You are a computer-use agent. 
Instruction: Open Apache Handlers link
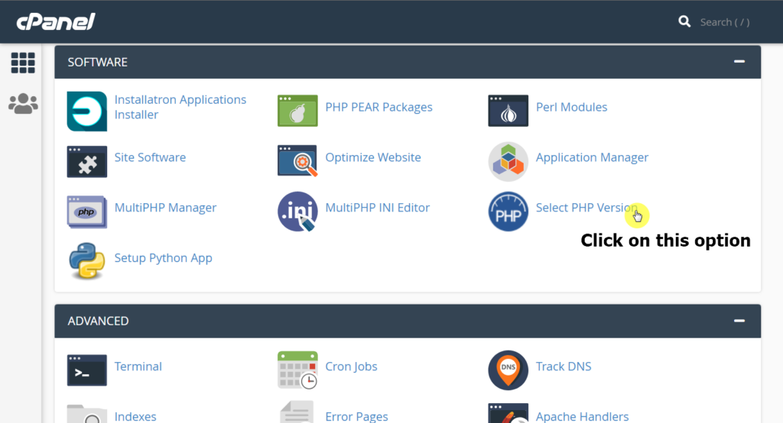582,417
